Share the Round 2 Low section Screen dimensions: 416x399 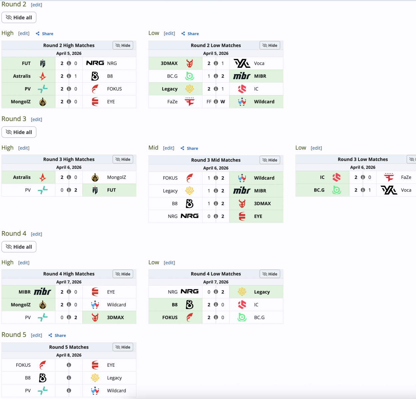pos(190,34)
